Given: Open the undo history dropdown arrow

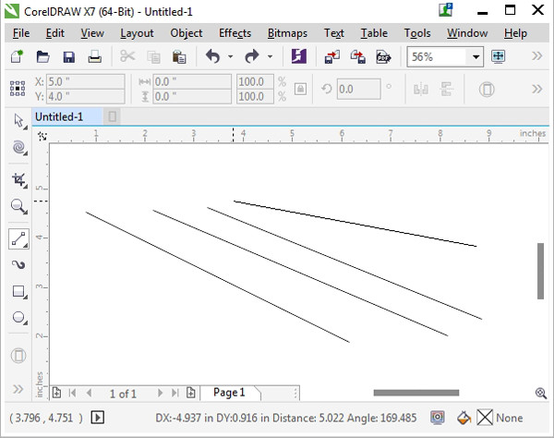Looking at the screenshot, I should pyautogui.click(x=230, y=56).
